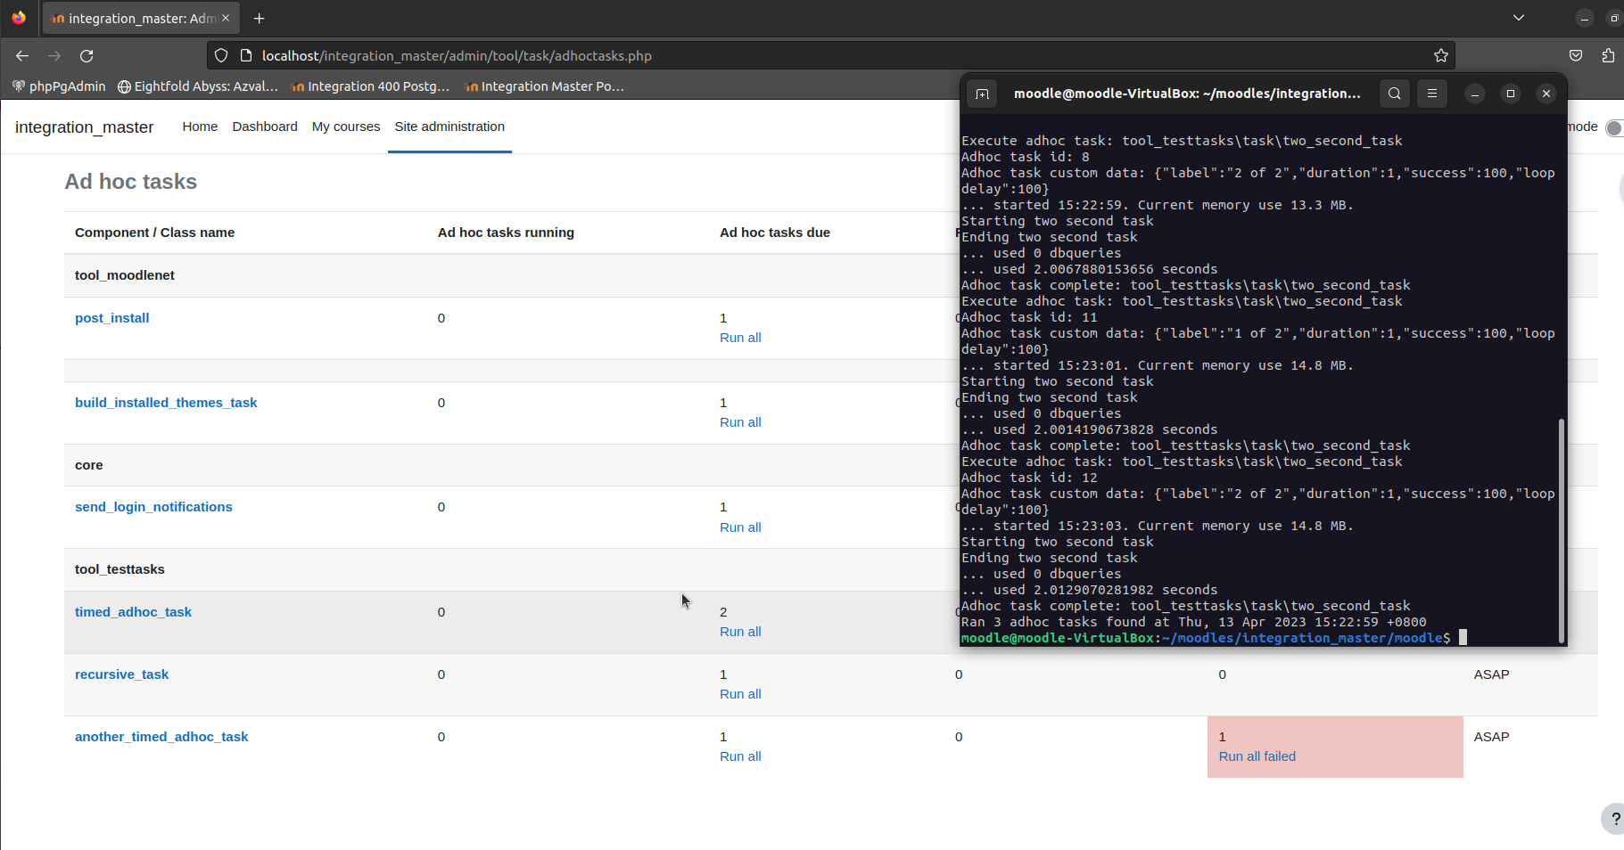Click the terminal command prompt line

coord(1214,638)
